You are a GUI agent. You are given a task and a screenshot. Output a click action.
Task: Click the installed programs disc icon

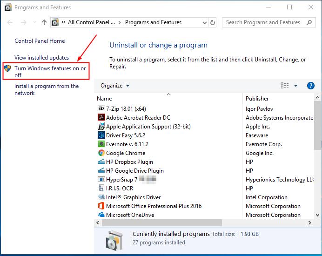(114, 240)
